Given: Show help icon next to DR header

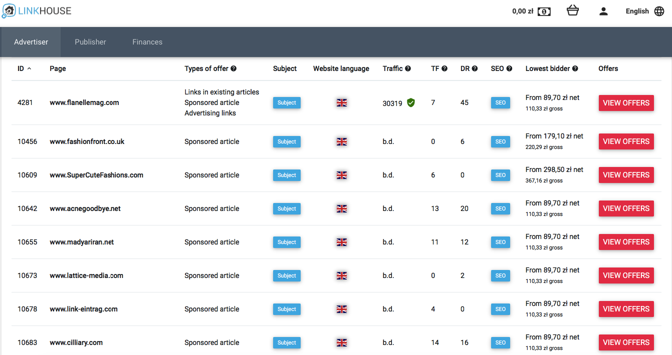Looking at the screenshot, I should pos(475,68).
